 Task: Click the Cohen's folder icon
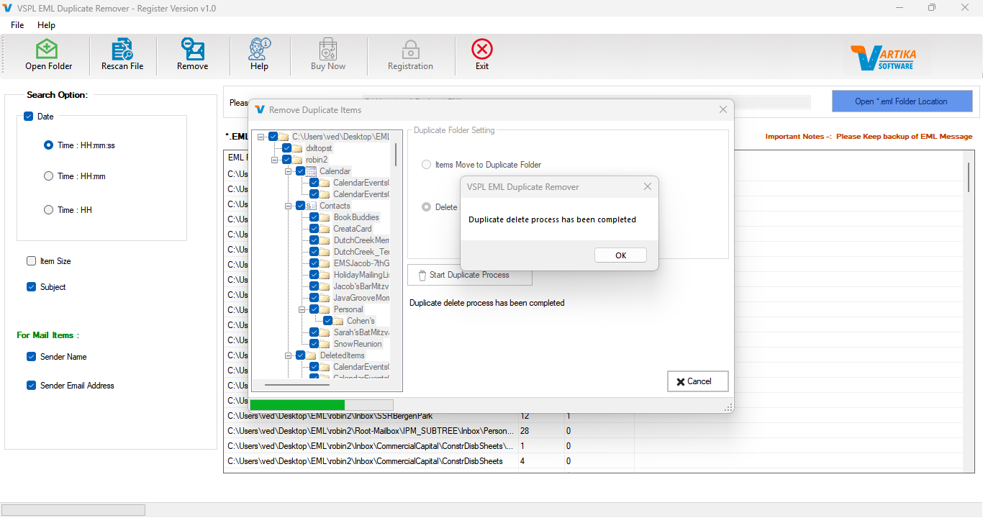(x=338, y=321)
